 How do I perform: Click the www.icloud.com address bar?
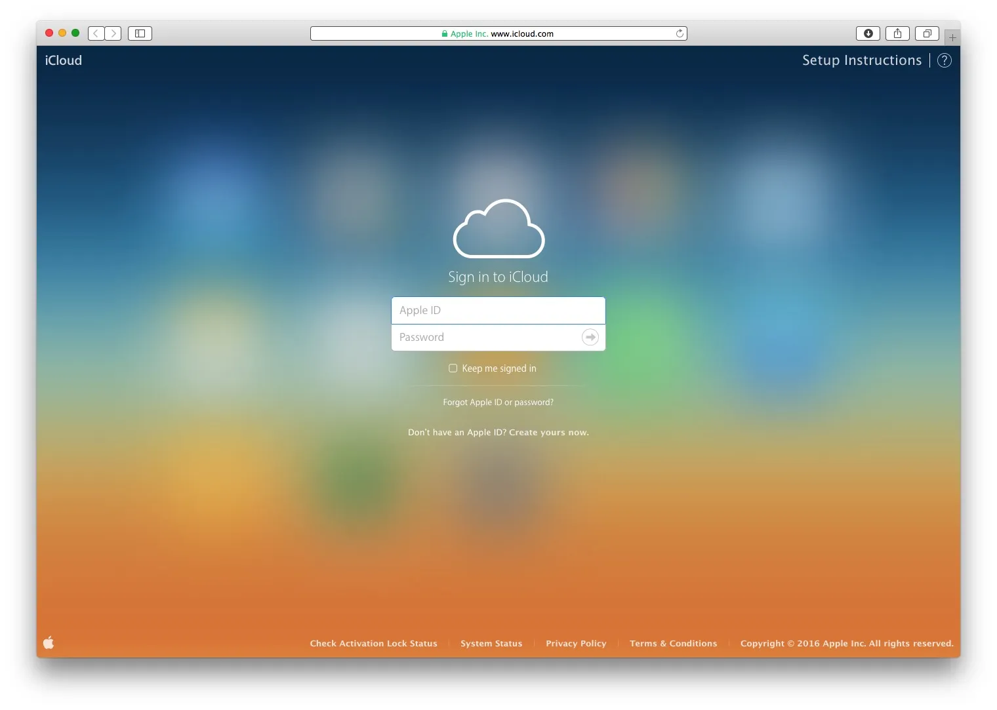pos(498,33)
